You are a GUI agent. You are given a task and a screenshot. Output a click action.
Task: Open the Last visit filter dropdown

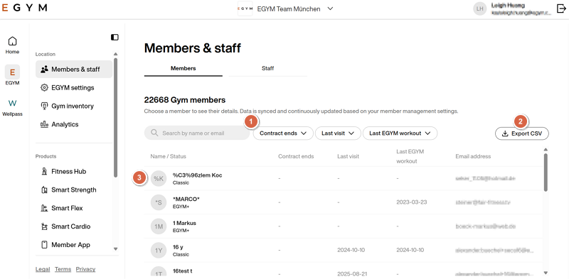coord(338,133)
